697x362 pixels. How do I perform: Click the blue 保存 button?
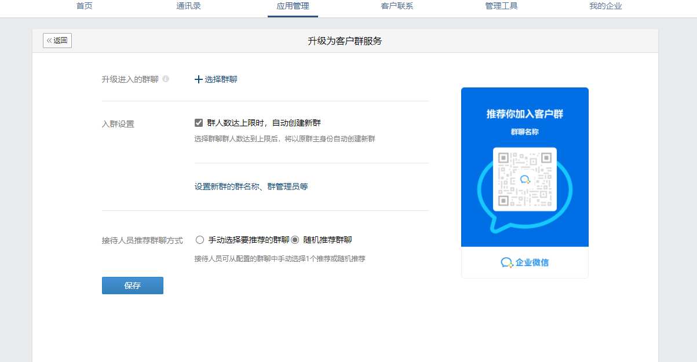133,286
